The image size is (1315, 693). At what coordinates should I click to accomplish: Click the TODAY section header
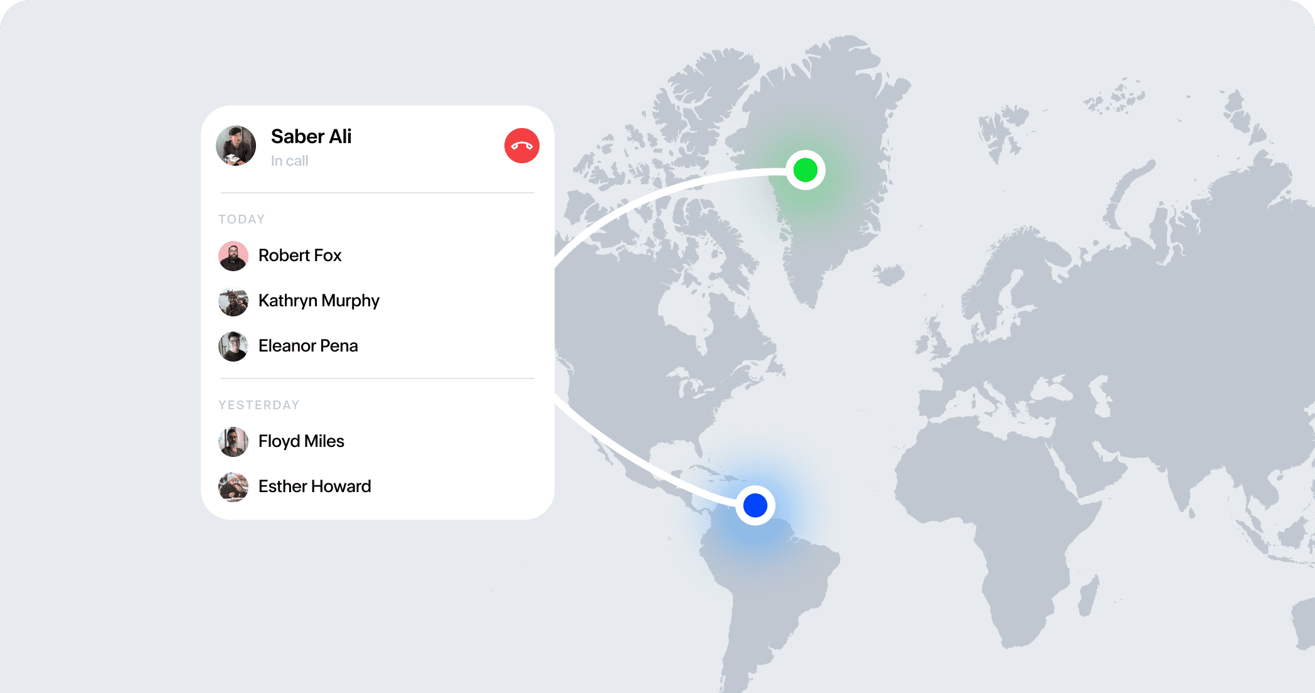pyautogui.click(x=242, y=219)
